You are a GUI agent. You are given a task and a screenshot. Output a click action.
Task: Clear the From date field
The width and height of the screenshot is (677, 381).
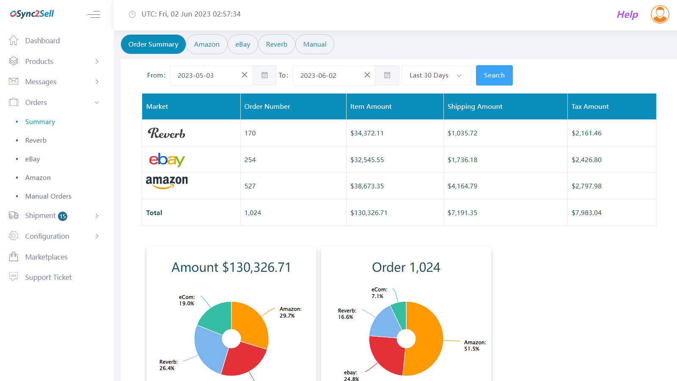click(245, 75)
